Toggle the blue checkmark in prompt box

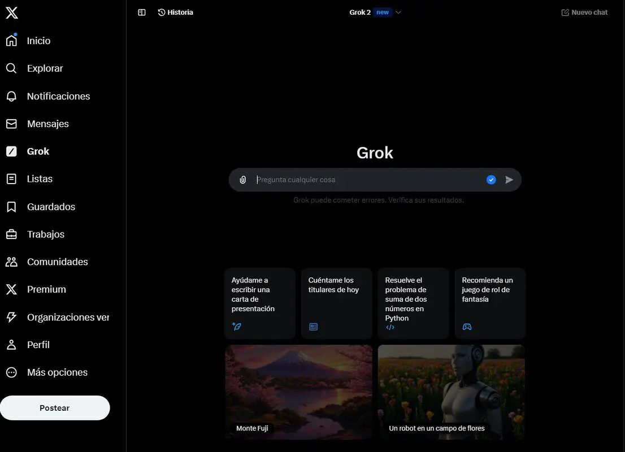click(491, 180)
